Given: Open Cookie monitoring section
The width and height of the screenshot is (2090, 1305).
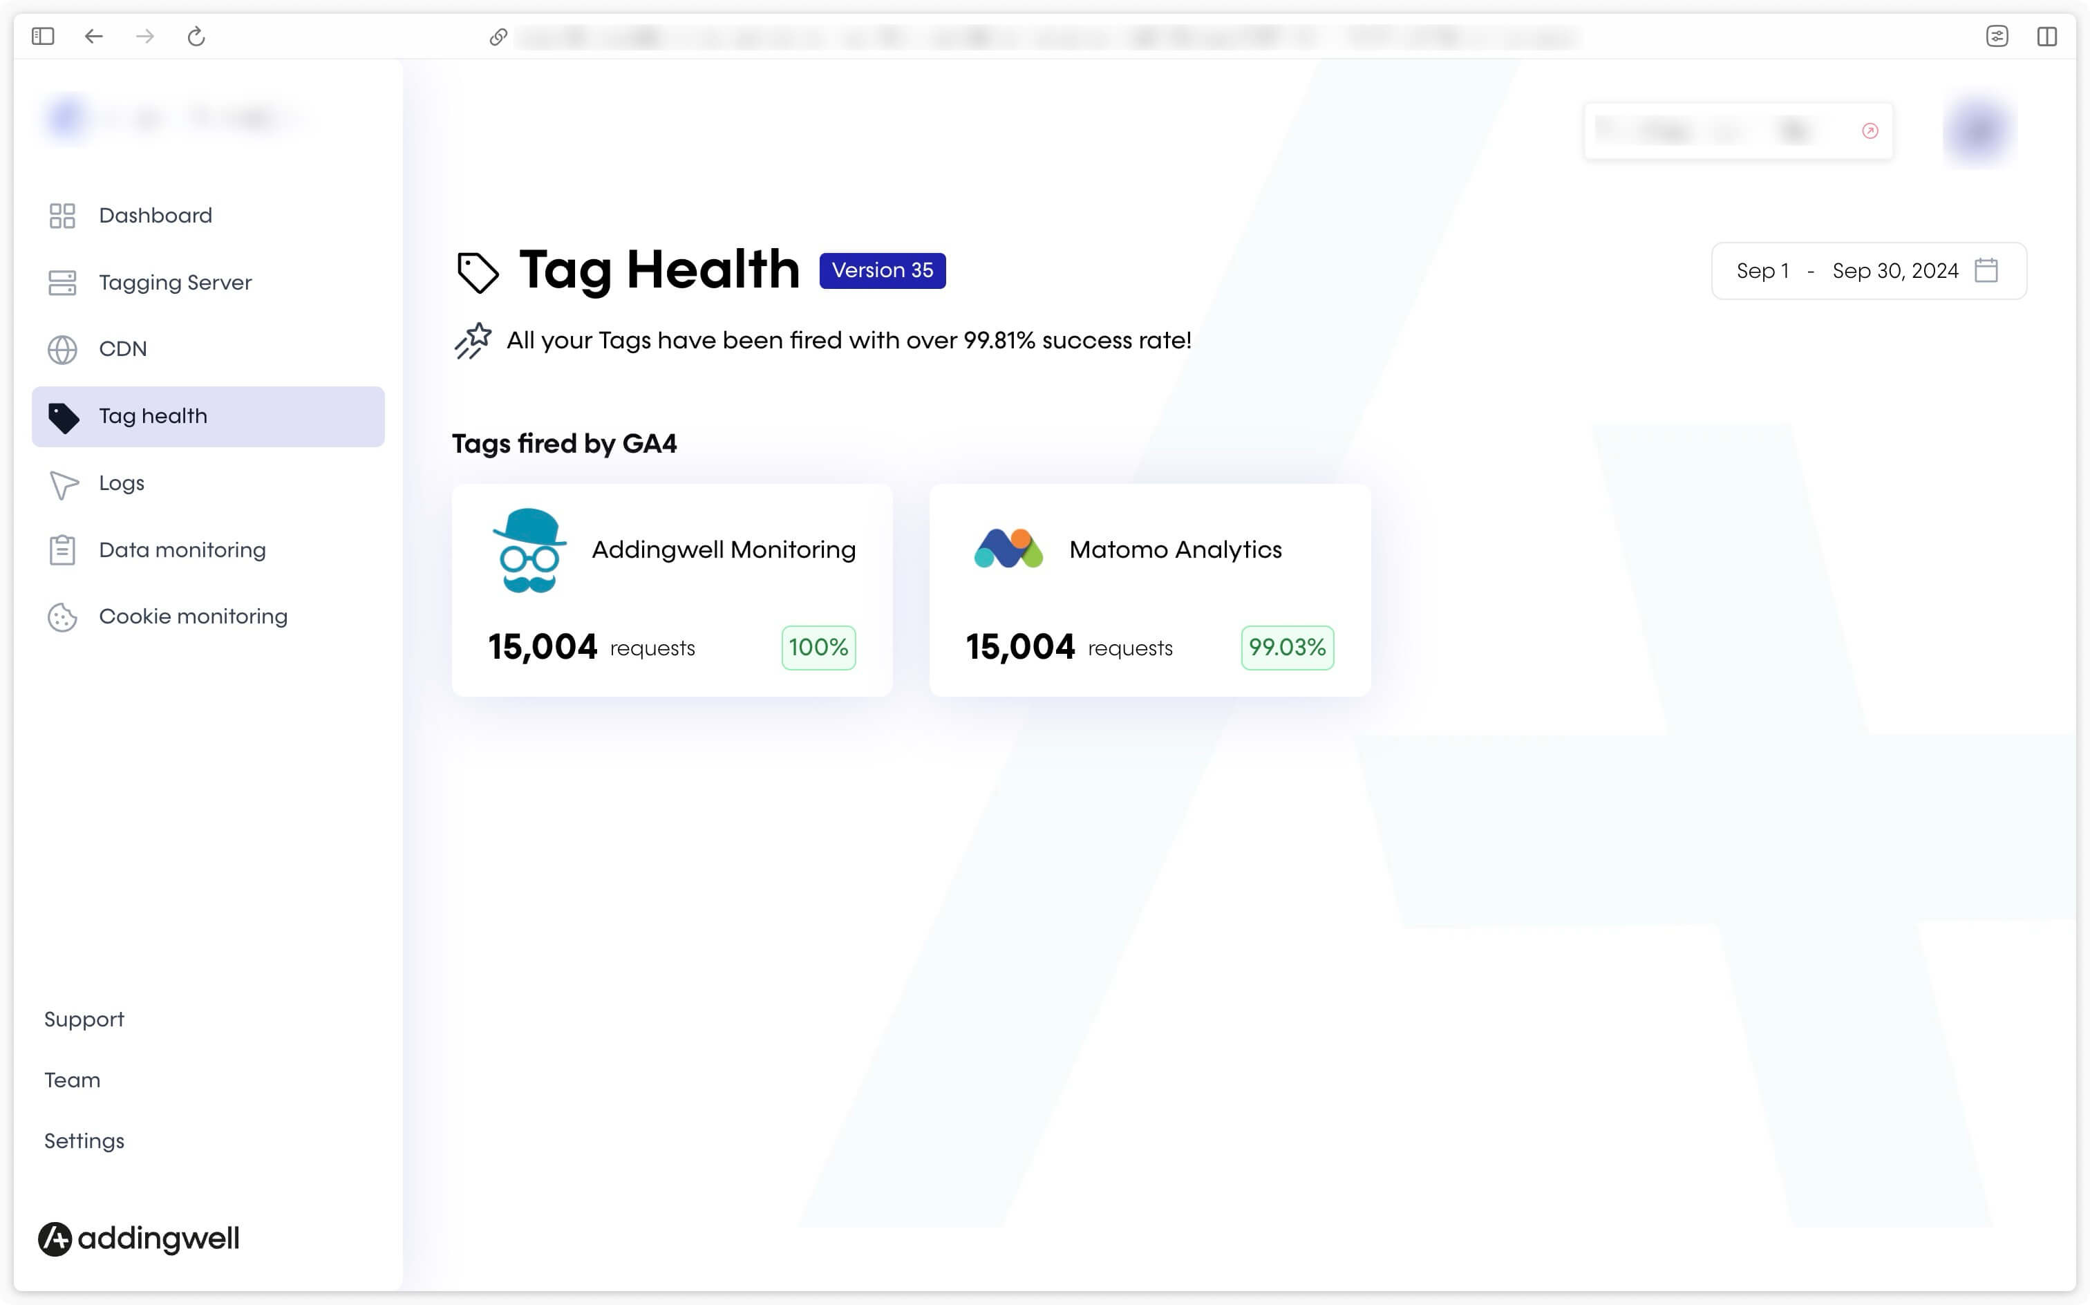Looking at the screenshot, I should [x=194, y=617].
